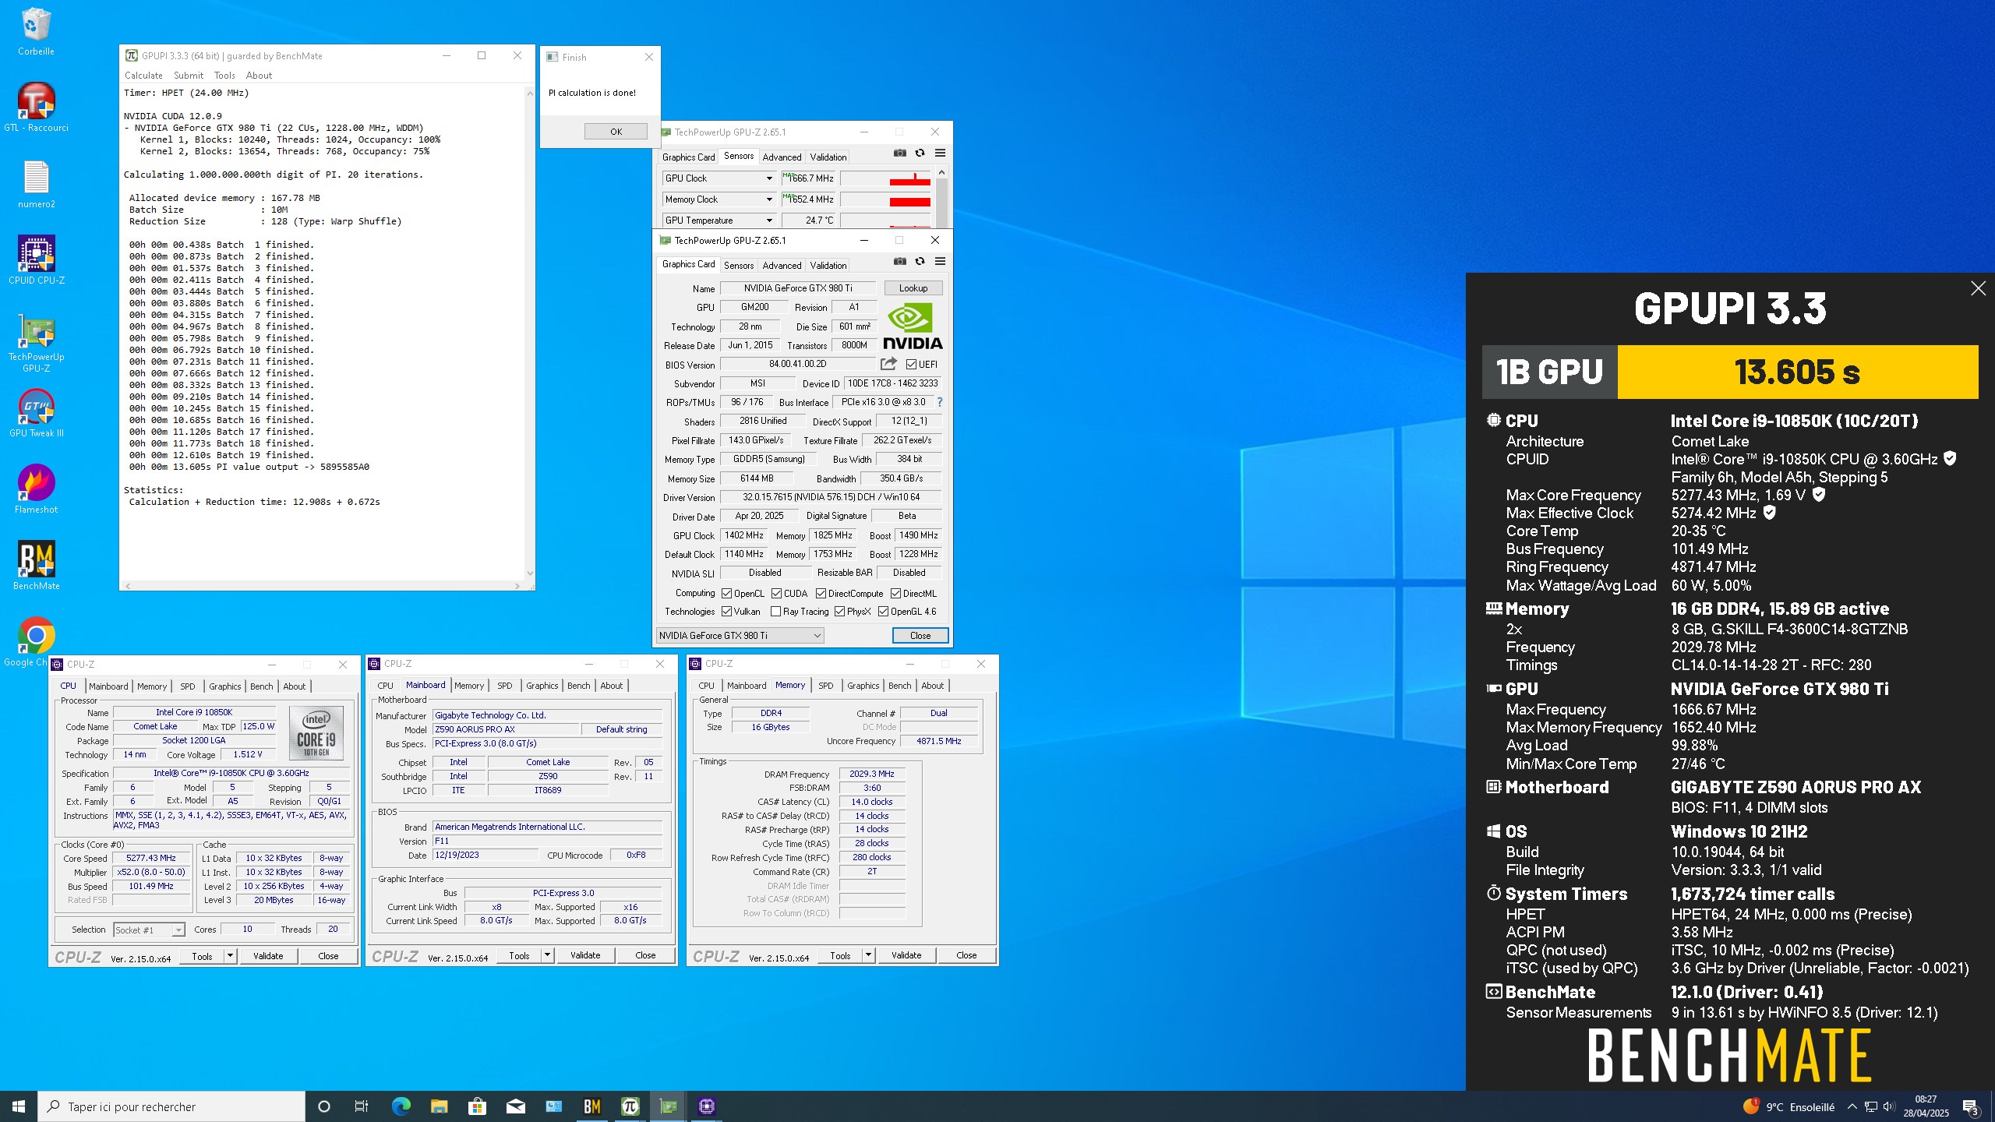Image resolution: width=1995 pixels, height=1122 pixels.
Task: Expand Tools dropdown arrow in CPU-Z Mainboard window
Action: point(547,955)
